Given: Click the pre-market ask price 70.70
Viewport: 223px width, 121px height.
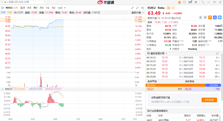Looking at the screenshot, I should pos(188,89).
